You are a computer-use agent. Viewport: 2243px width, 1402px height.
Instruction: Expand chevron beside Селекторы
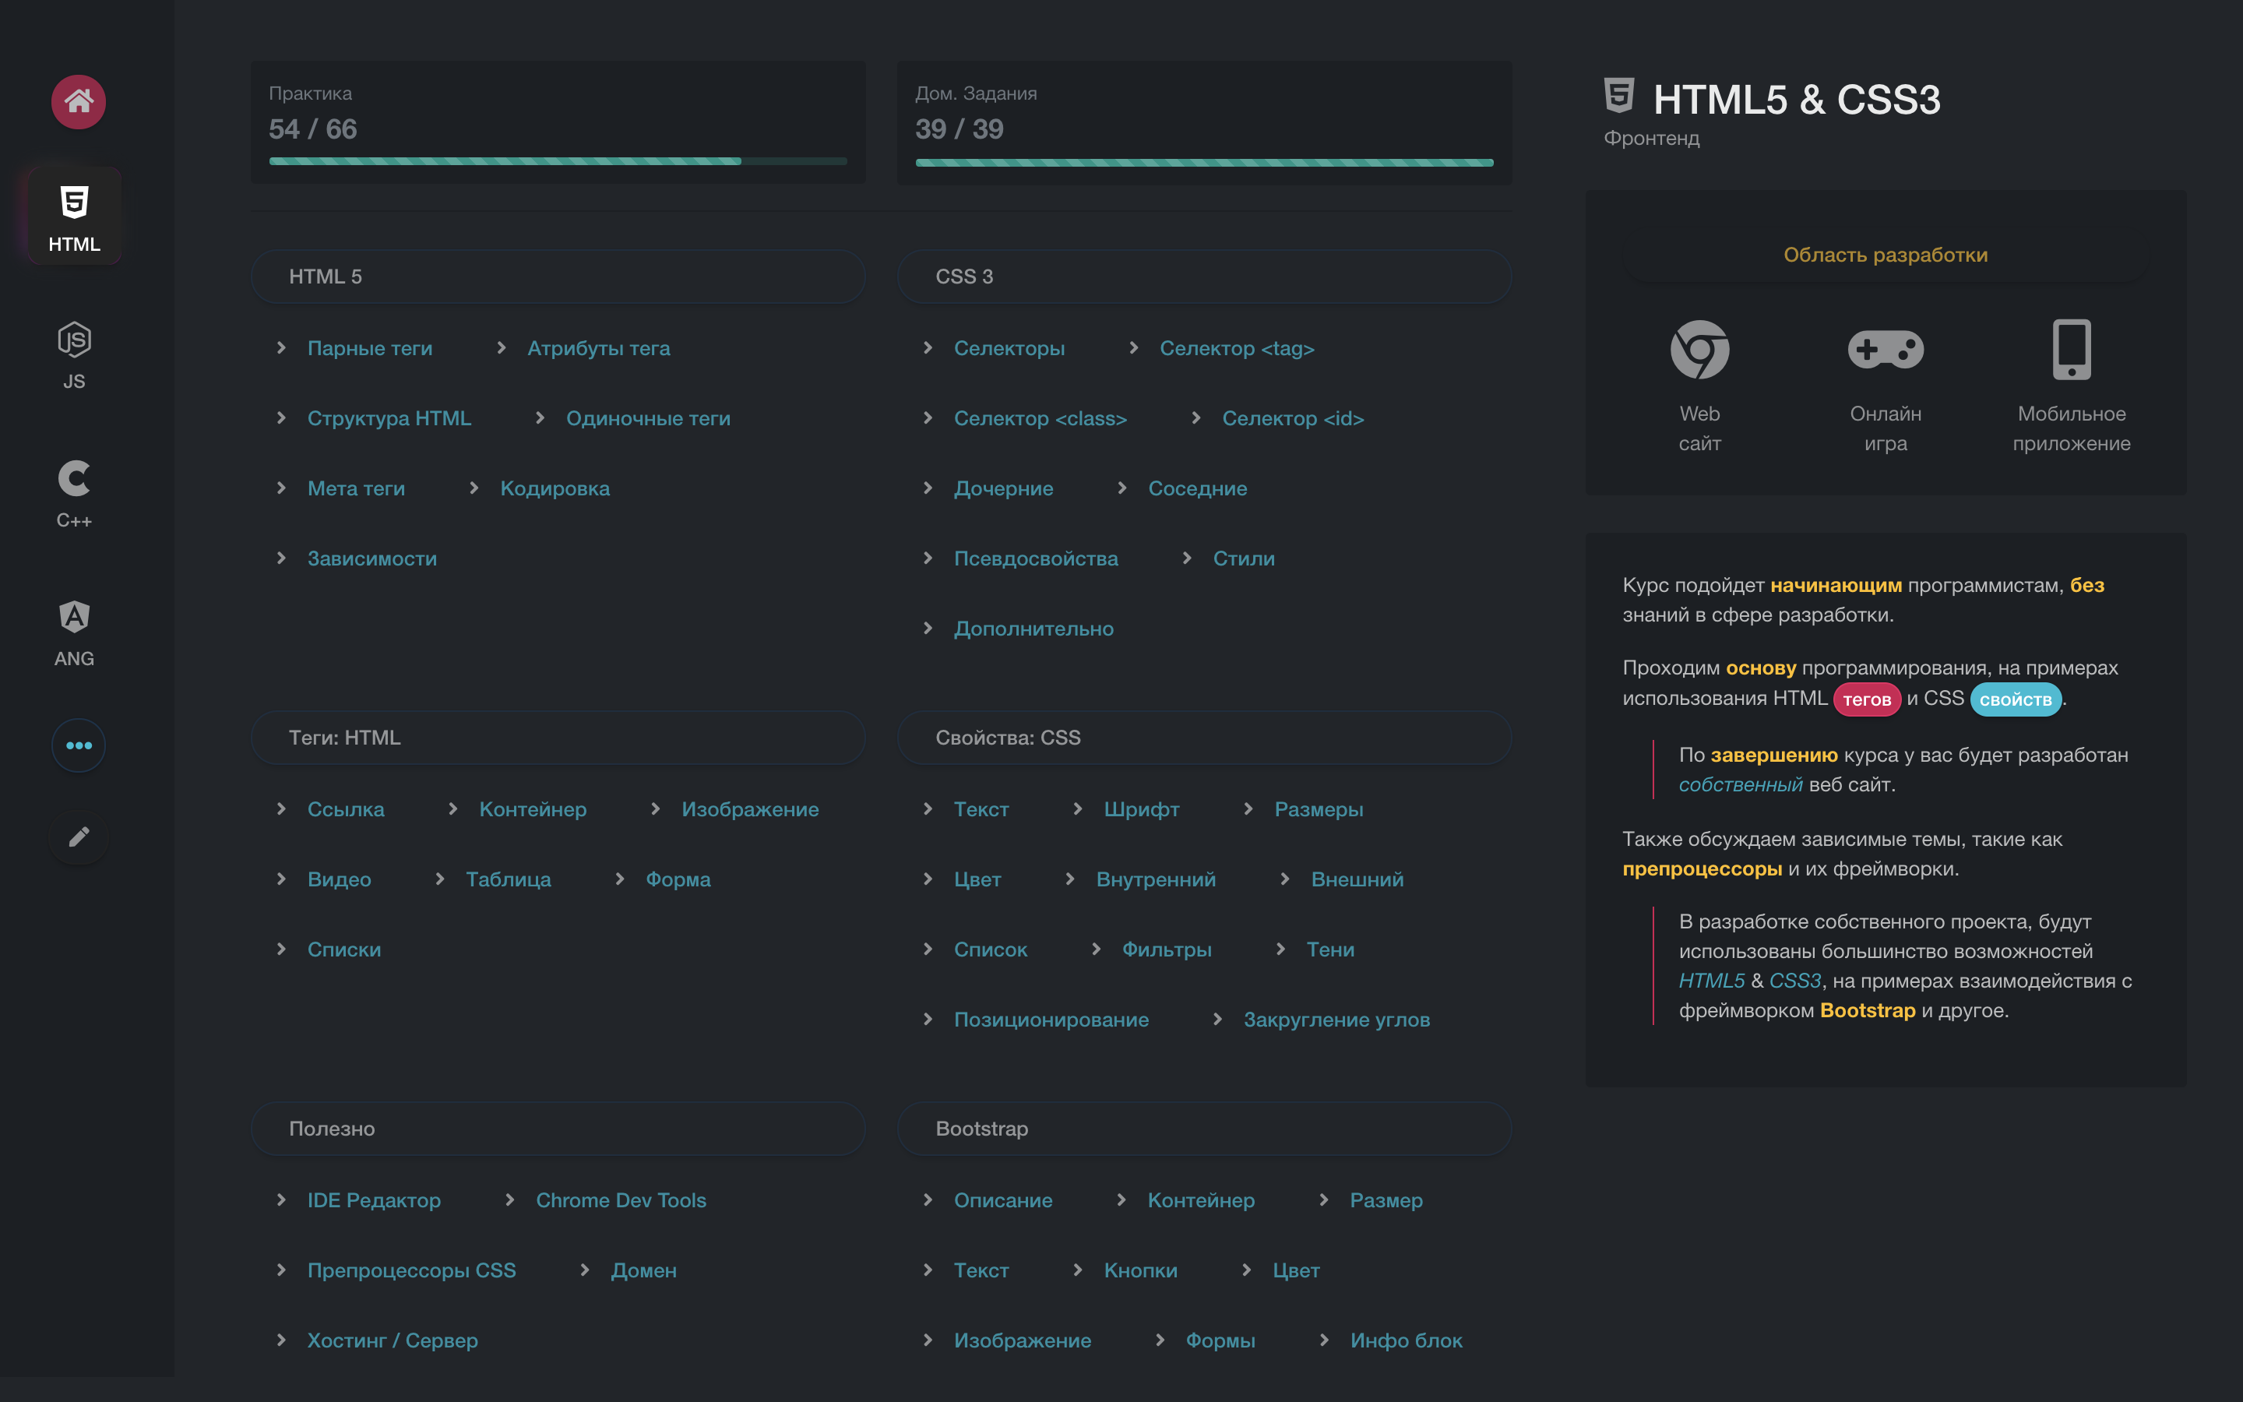click(x=928, y=347)
